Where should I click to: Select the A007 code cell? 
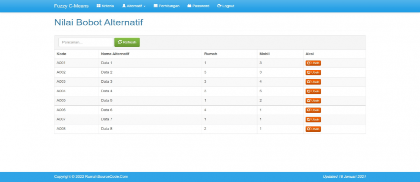tap(77, 119)
